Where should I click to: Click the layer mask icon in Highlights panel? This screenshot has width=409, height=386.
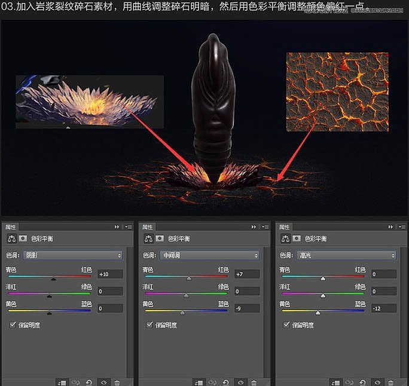[x=297, y=238]
